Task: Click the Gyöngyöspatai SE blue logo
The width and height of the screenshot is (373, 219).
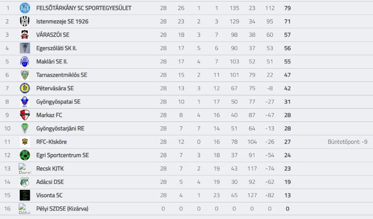Action: click(25, 102)
